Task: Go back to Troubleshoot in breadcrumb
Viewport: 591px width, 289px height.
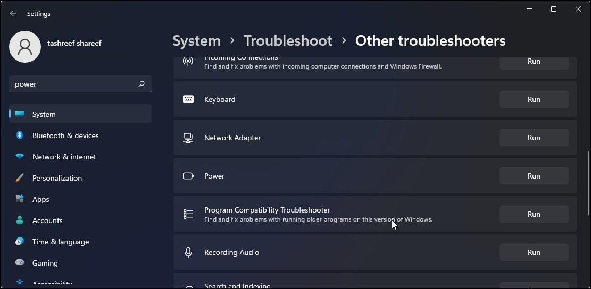Action: (288, 40)
